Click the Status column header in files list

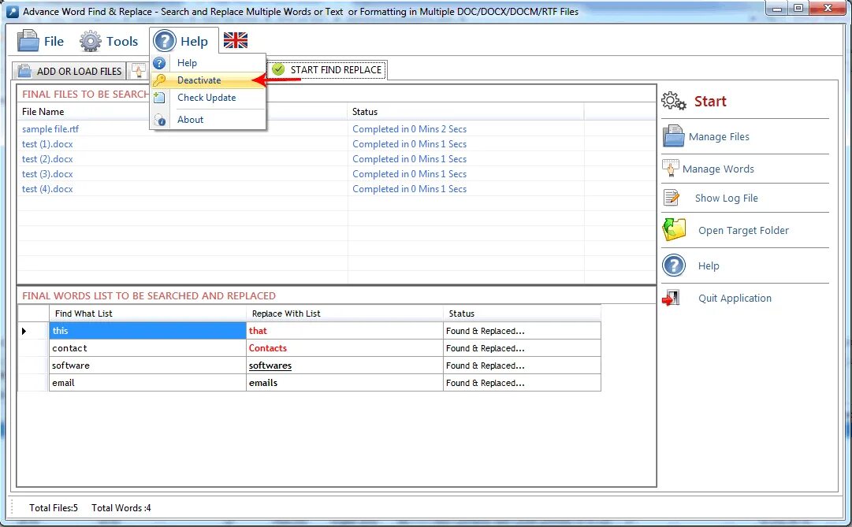466,112
